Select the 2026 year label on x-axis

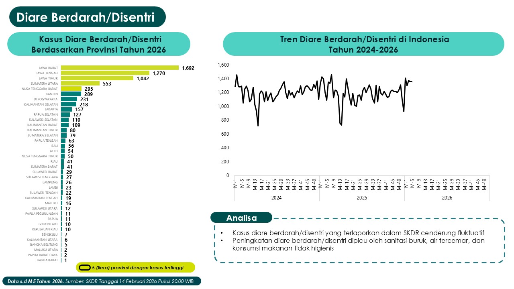point(447,198)
